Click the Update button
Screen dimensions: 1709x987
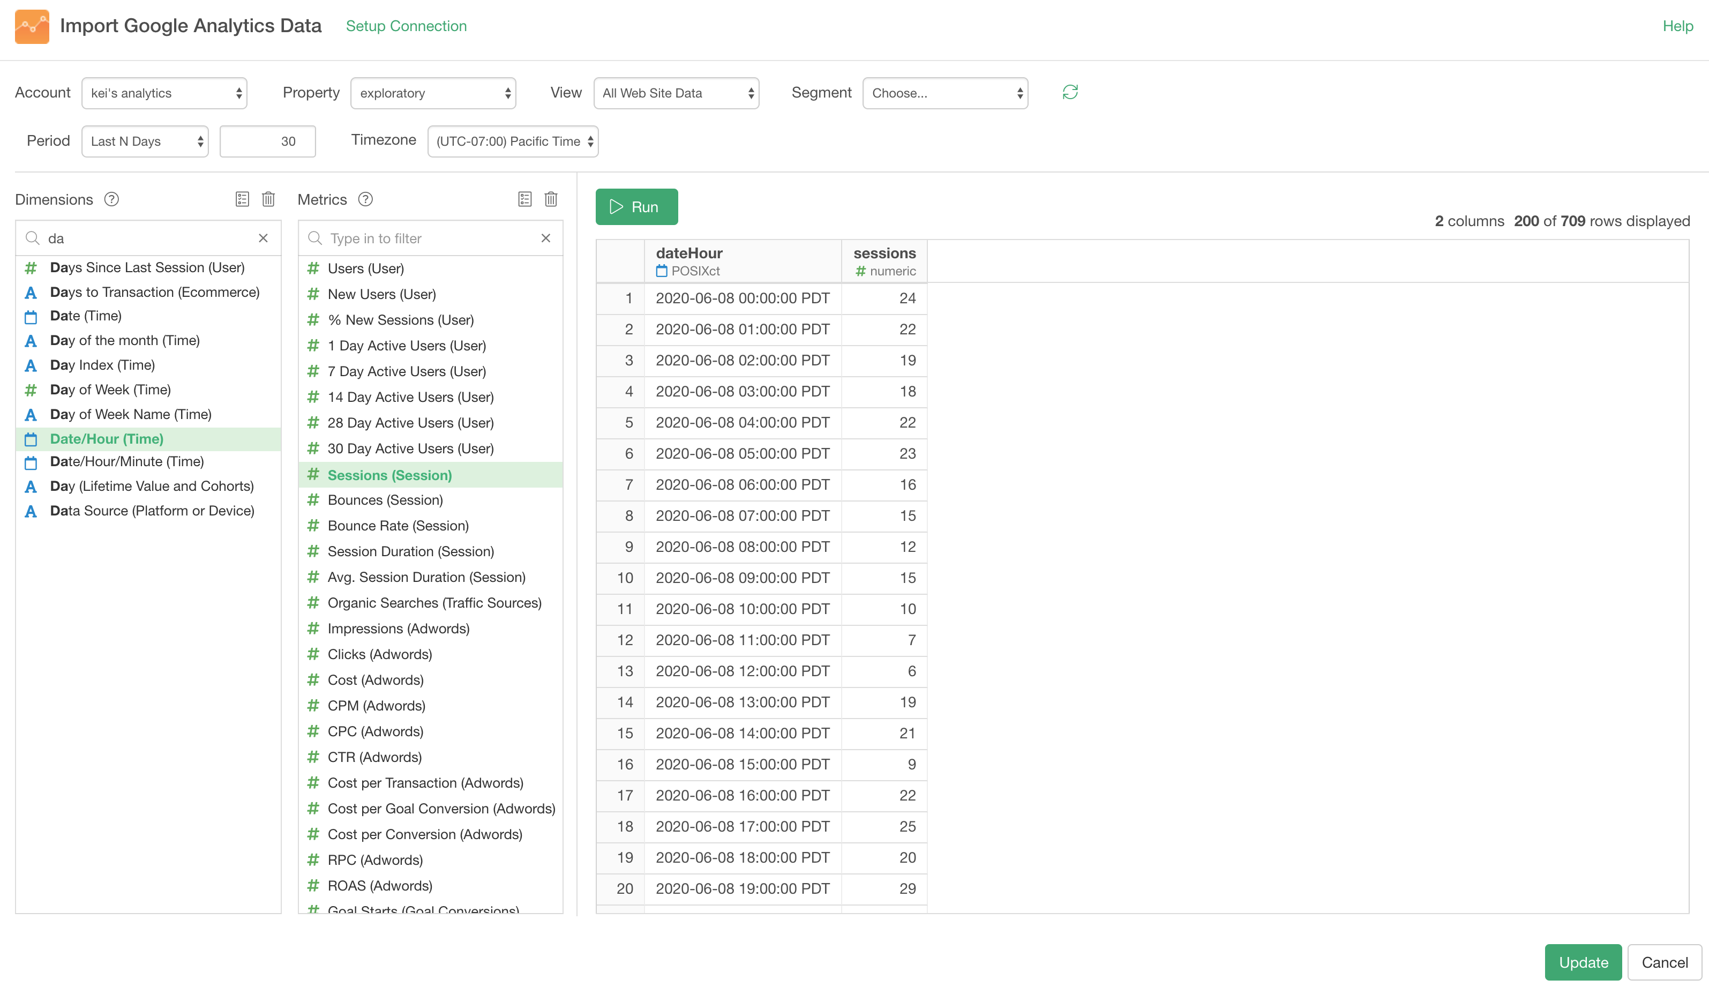1583,962
